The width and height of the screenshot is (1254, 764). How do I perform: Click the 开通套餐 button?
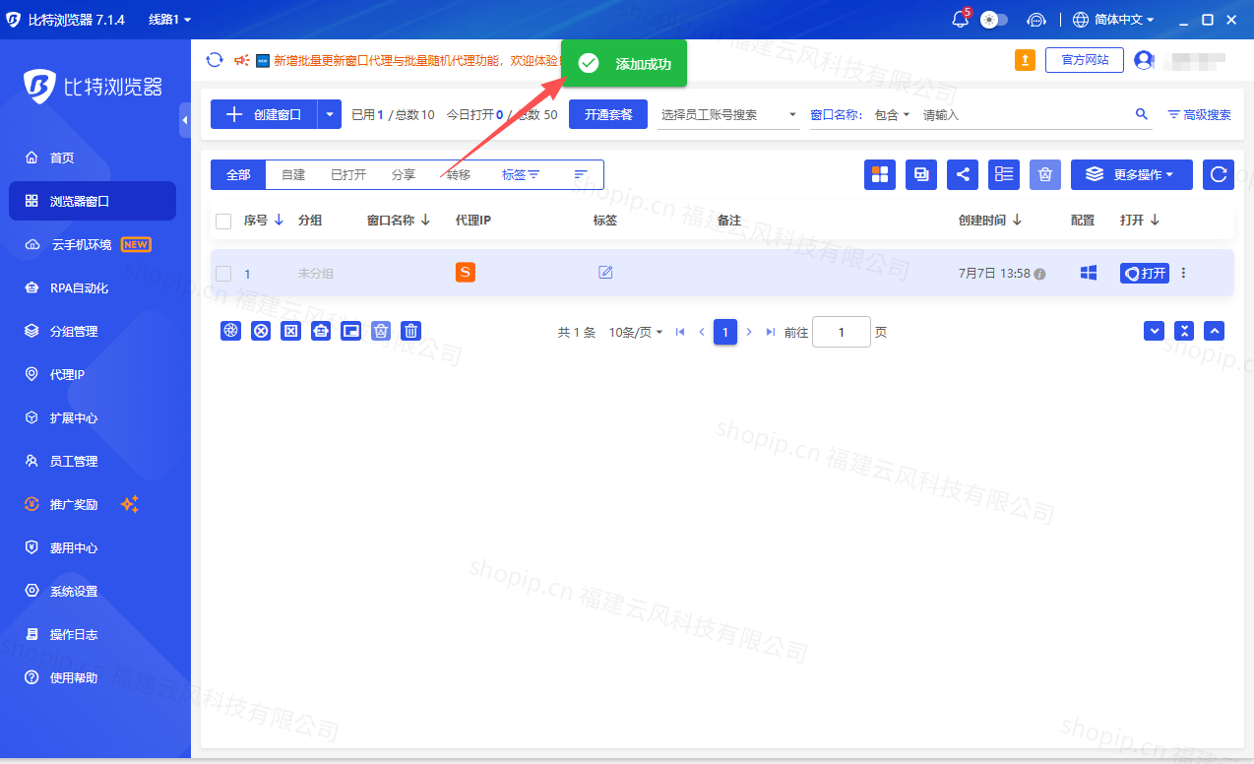[608, 114]
